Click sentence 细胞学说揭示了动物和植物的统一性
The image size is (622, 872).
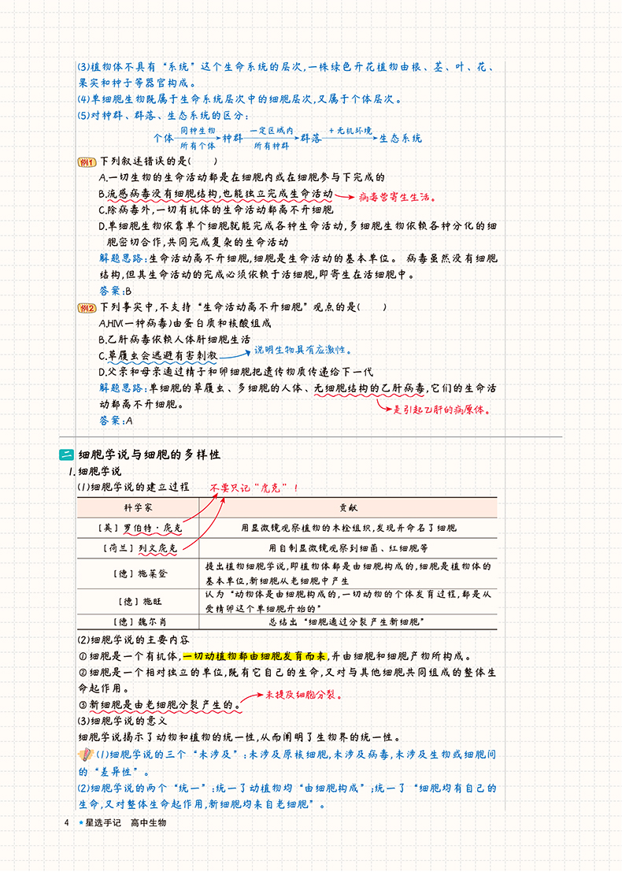[x=239, y=737]
